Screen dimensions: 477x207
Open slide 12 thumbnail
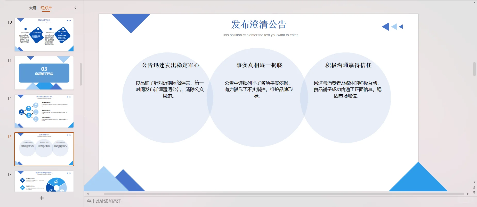click(44, 111)
